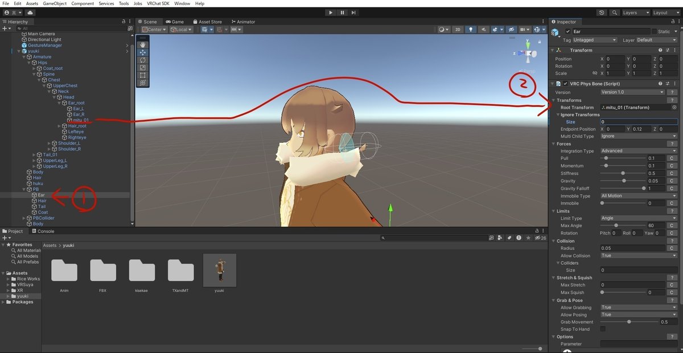Toggle Scene lighting bulb icon
The width and height of the screenshot is (683, 353).
[471, 30]
